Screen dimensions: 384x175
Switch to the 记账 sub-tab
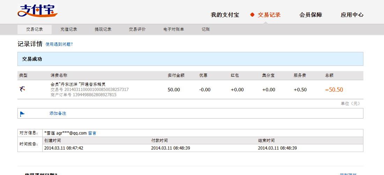[x=206, y=29]
